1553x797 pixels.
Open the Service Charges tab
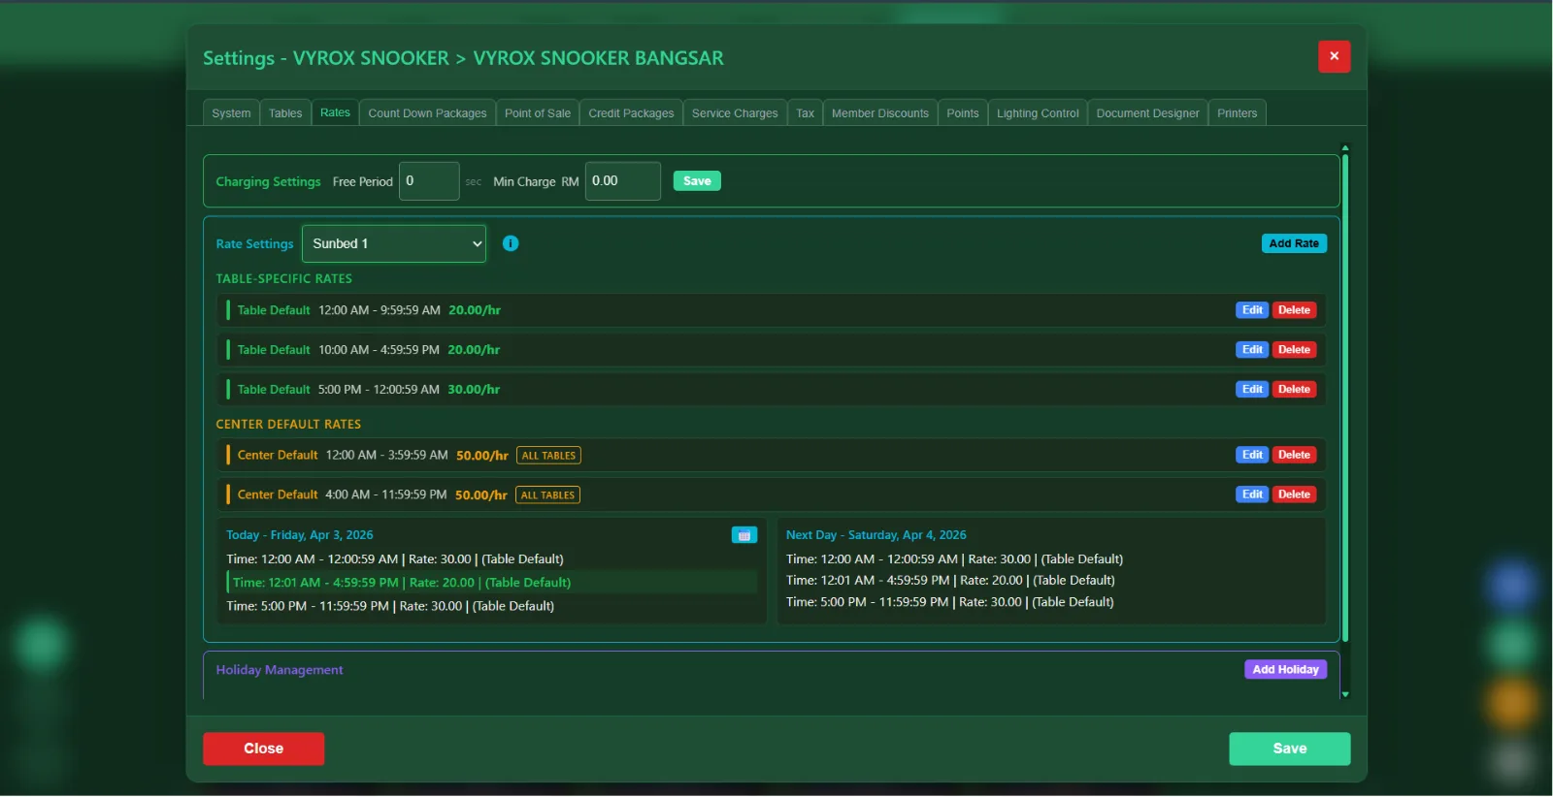tap(735, 113)
